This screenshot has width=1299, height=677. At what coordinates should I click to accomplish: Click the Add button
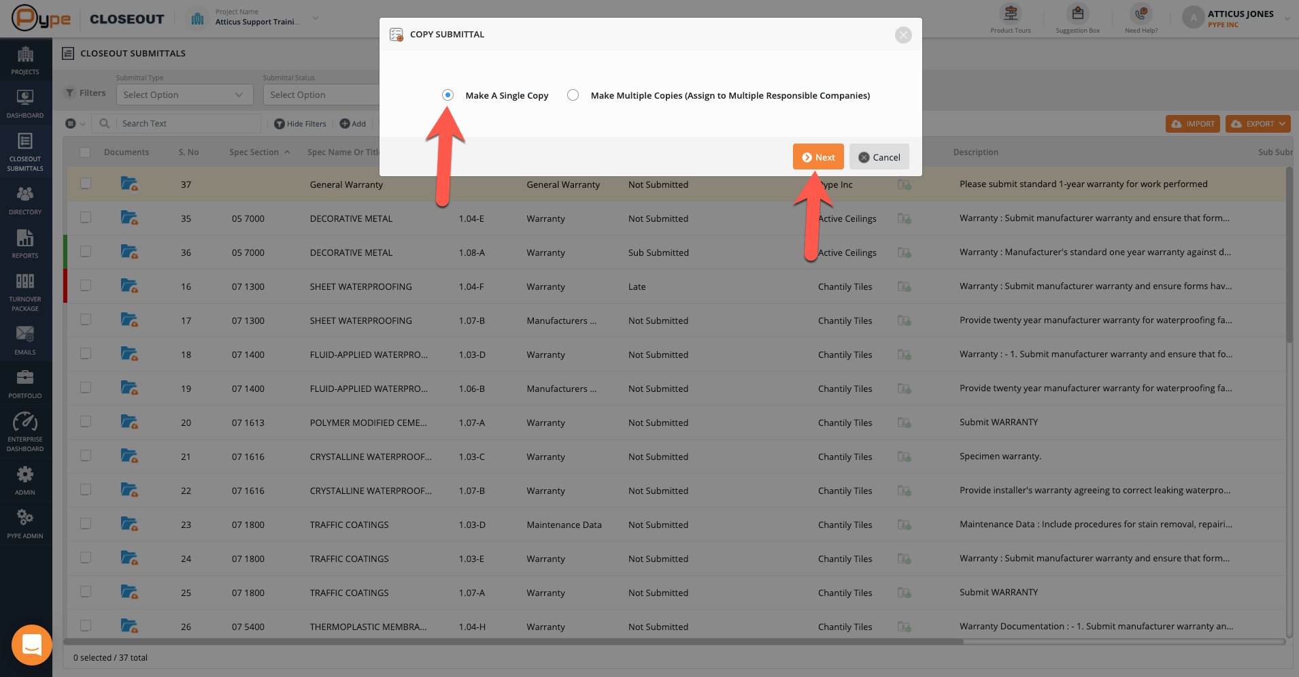click(x=353, y=124)
